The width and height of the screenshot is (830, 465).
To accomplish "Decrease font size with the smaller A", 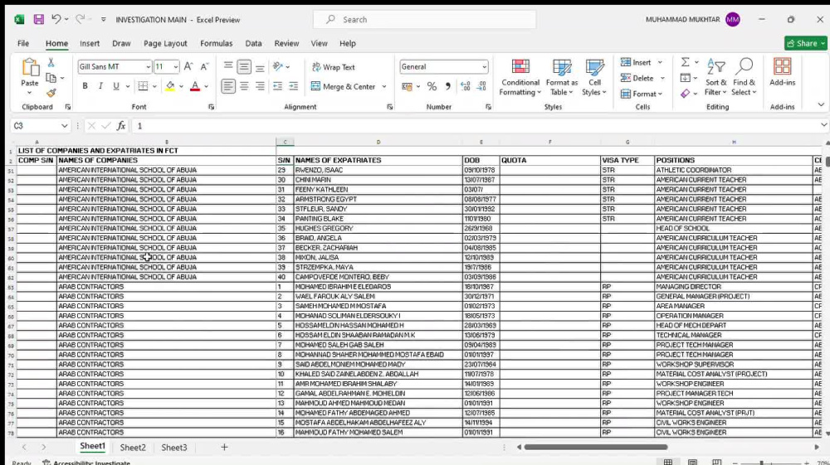I will point(204,66).
